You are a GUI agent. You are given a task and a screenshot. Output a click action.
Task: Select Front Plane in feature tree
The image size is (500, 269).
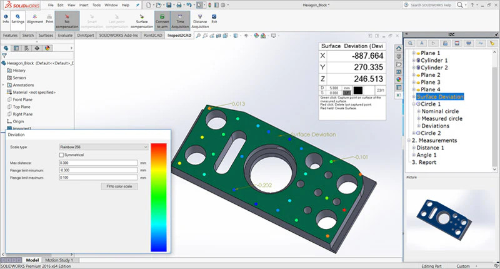pos(22,99)
